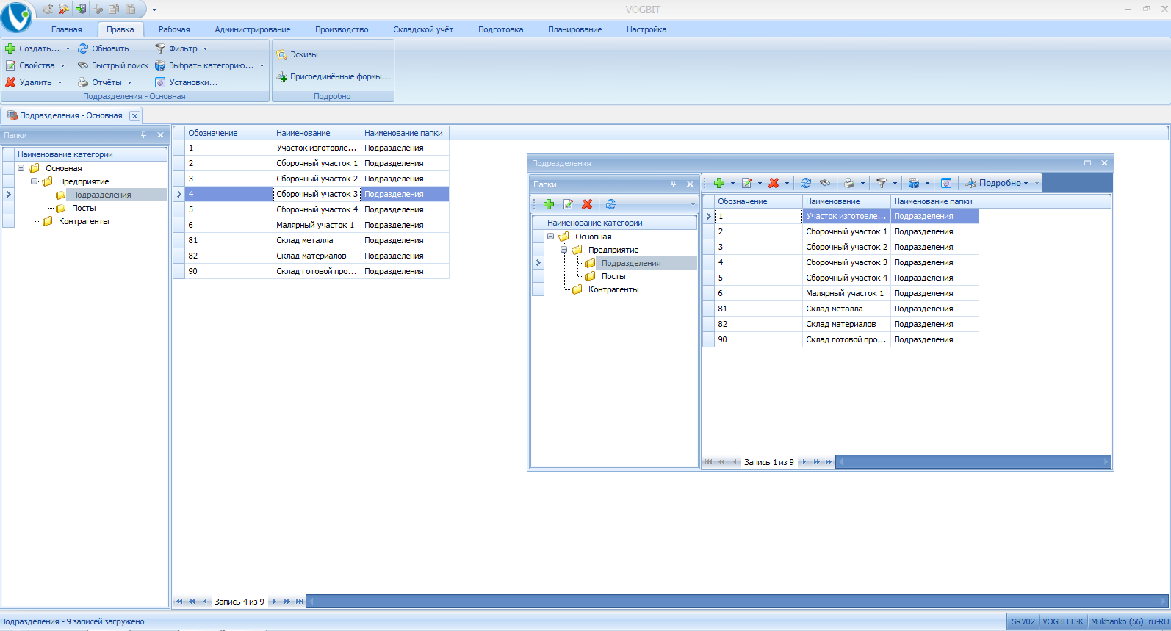Switch to the Рабочая ribbon tab
Viewport: 1171px width, 631px height.
(x=174, y=29)
